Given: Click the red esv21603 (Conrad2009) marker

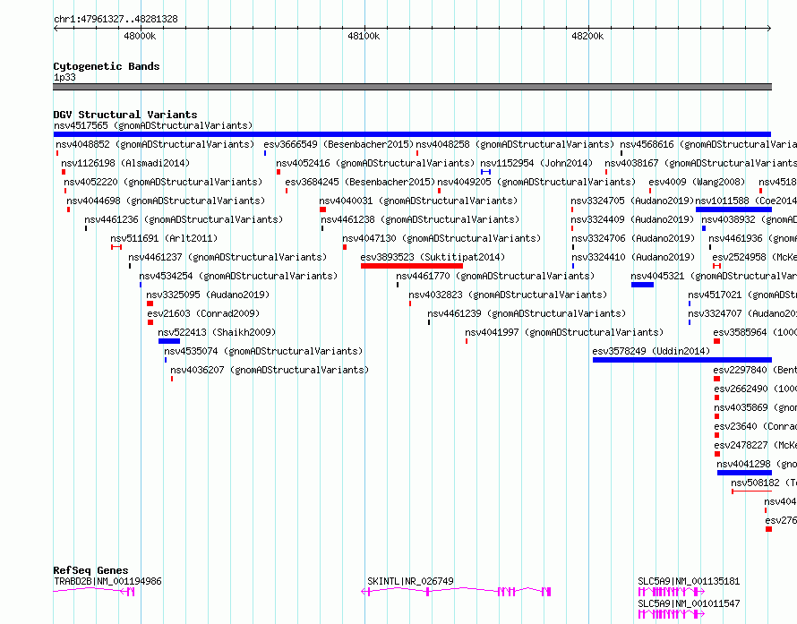Looking at the screenshot, I should 150,322.
